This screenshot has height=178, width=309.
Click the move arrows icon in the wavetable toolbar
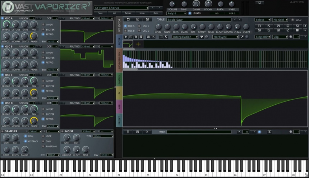tap(126, 37)
